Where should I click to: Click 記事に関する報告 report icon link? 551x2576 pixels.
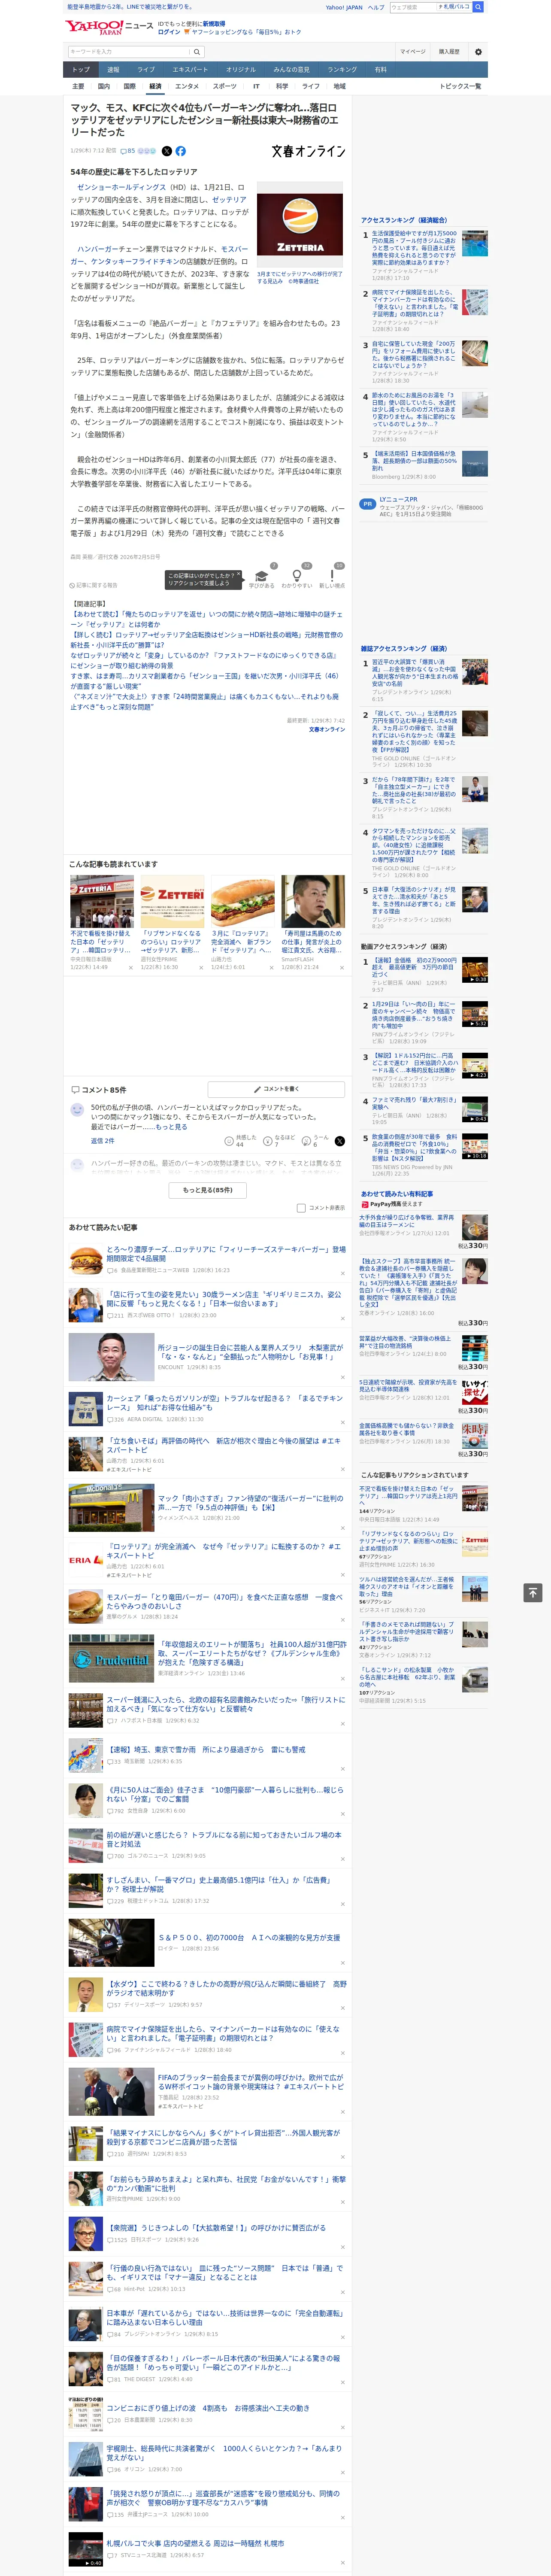93,585
